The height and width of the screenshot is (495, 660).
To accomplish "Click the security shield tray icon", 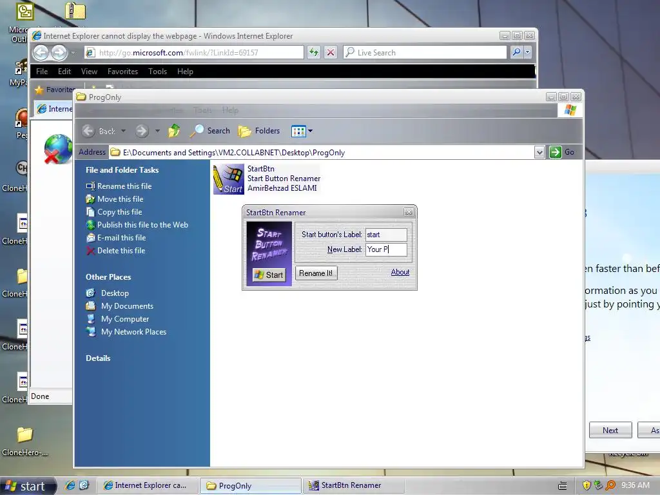I will (587, 485).
